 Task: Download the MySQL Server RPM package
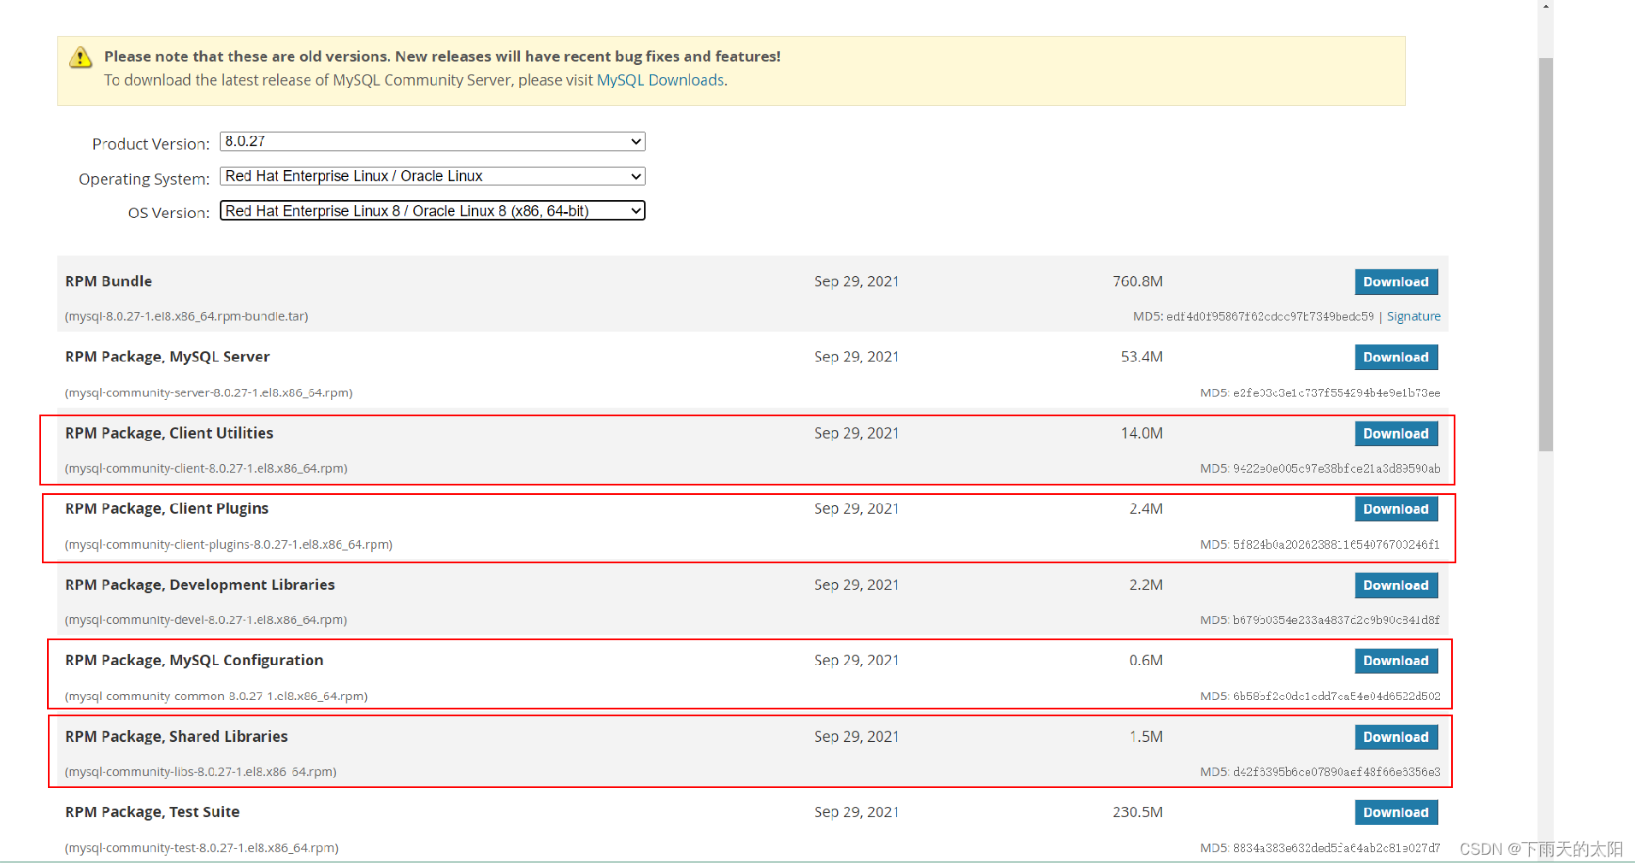tap(1396, 357)
